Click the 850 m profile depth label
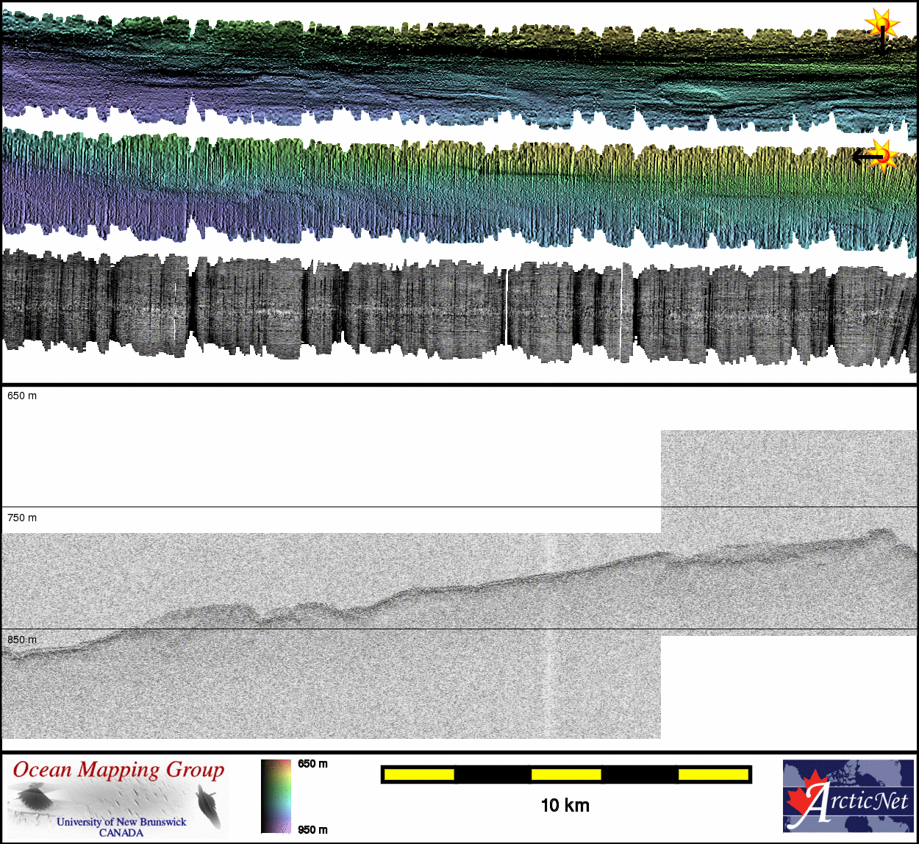This screenshot has width=919, height=844. 22,640
